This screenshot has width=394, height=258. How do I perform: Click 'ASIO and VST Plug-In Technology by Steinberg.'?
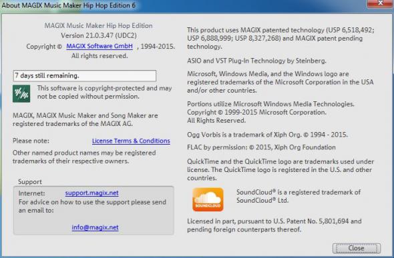coord(256,61)
